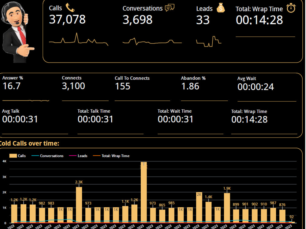This screenshot has height=229, width=306.
Task: Click the Connects metric label
Action: 72,78
